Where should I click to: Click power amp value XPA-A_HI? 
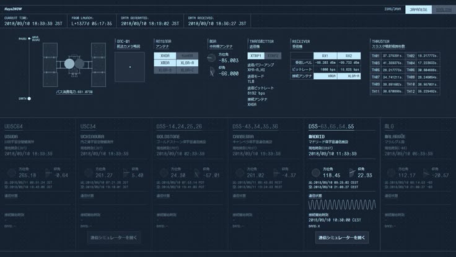coord(256,70)
